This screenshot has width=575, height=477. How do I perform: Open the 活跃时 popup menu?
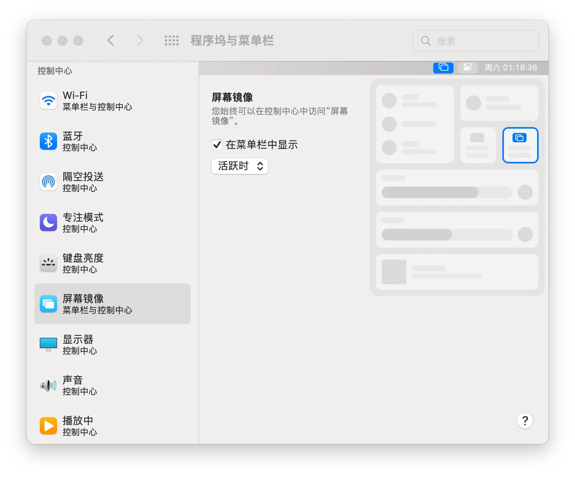(x=240, y=166)
